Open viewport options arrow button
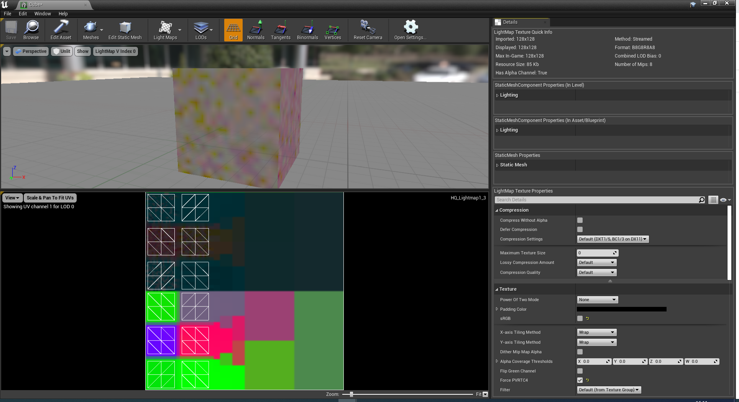The width and height of the screenshot is (739, 402). pos(7,51)
